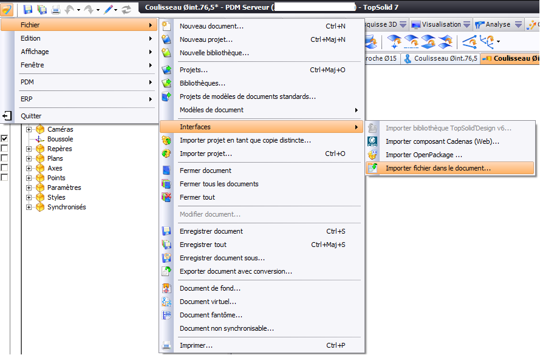The height and width of the screenshot is (355, 540).
Task: Click the Fermer tout icon
Action: pyautogui.click(x=166, y=197)
